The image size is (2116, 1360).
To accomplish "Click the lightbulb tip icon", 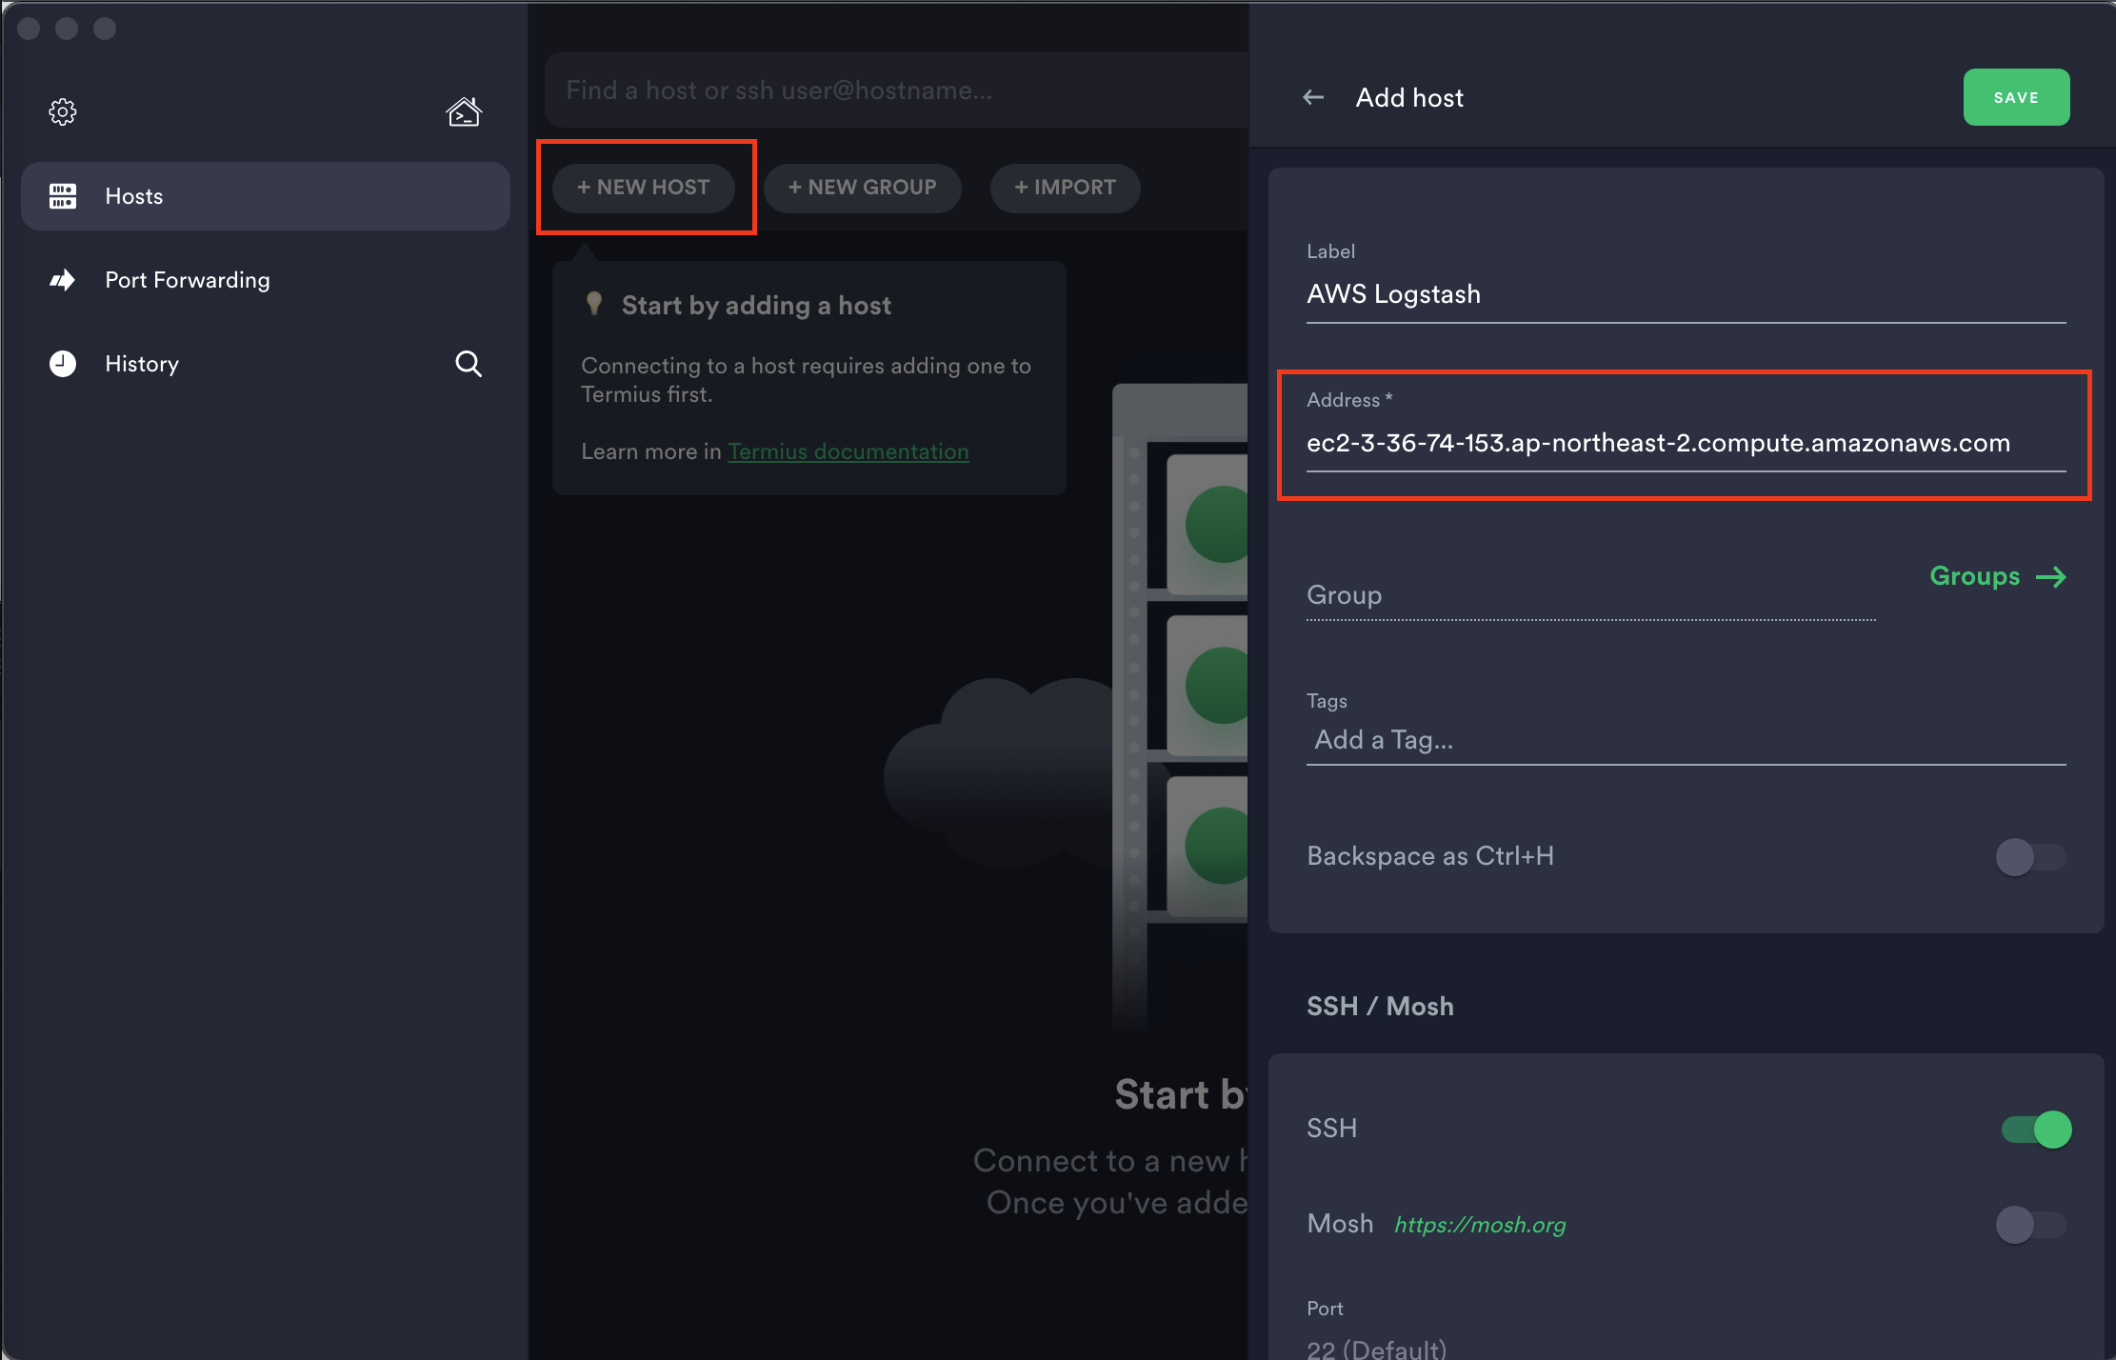I will click(x=594, y=304).
